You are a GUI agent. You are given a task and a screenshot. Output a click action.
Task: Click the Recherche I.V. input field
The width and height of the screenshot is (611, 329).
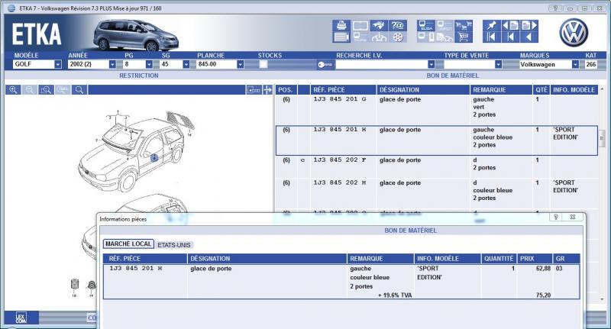coord(381,64)
